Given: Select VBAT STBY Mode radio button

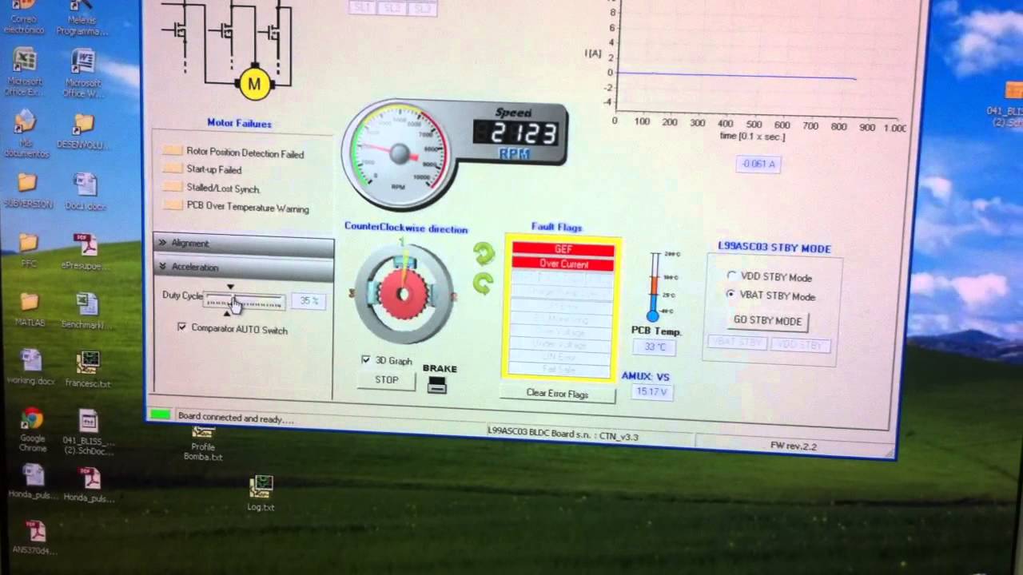Looking at the screenshot, I should [731, 295].
